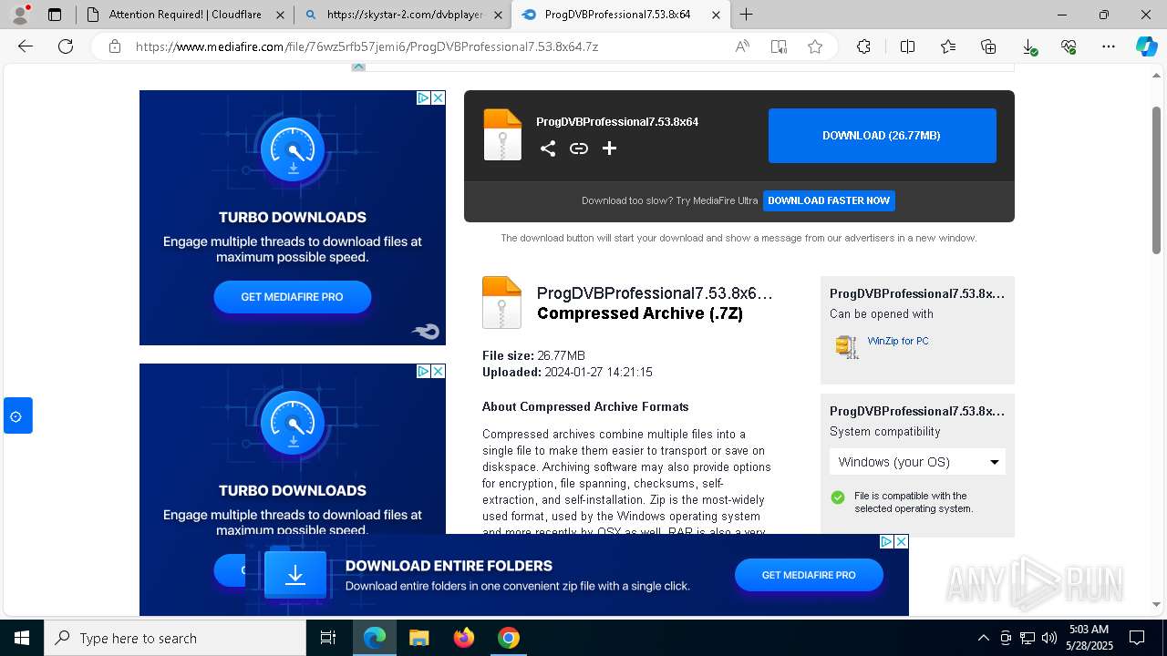The width and height of the screenshot is (1167, 656).
Task: Launch Chrome from taskbar
Action: (509, 638)
